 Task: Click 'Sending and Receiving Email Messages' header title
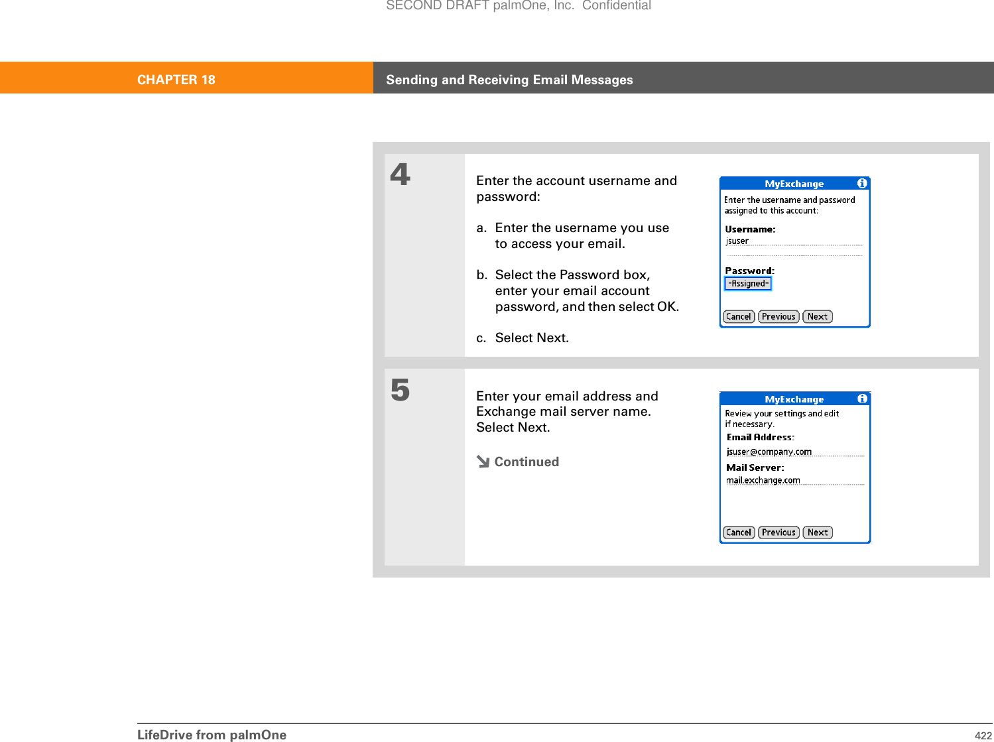pyautogui.click(x=509, y=80)
